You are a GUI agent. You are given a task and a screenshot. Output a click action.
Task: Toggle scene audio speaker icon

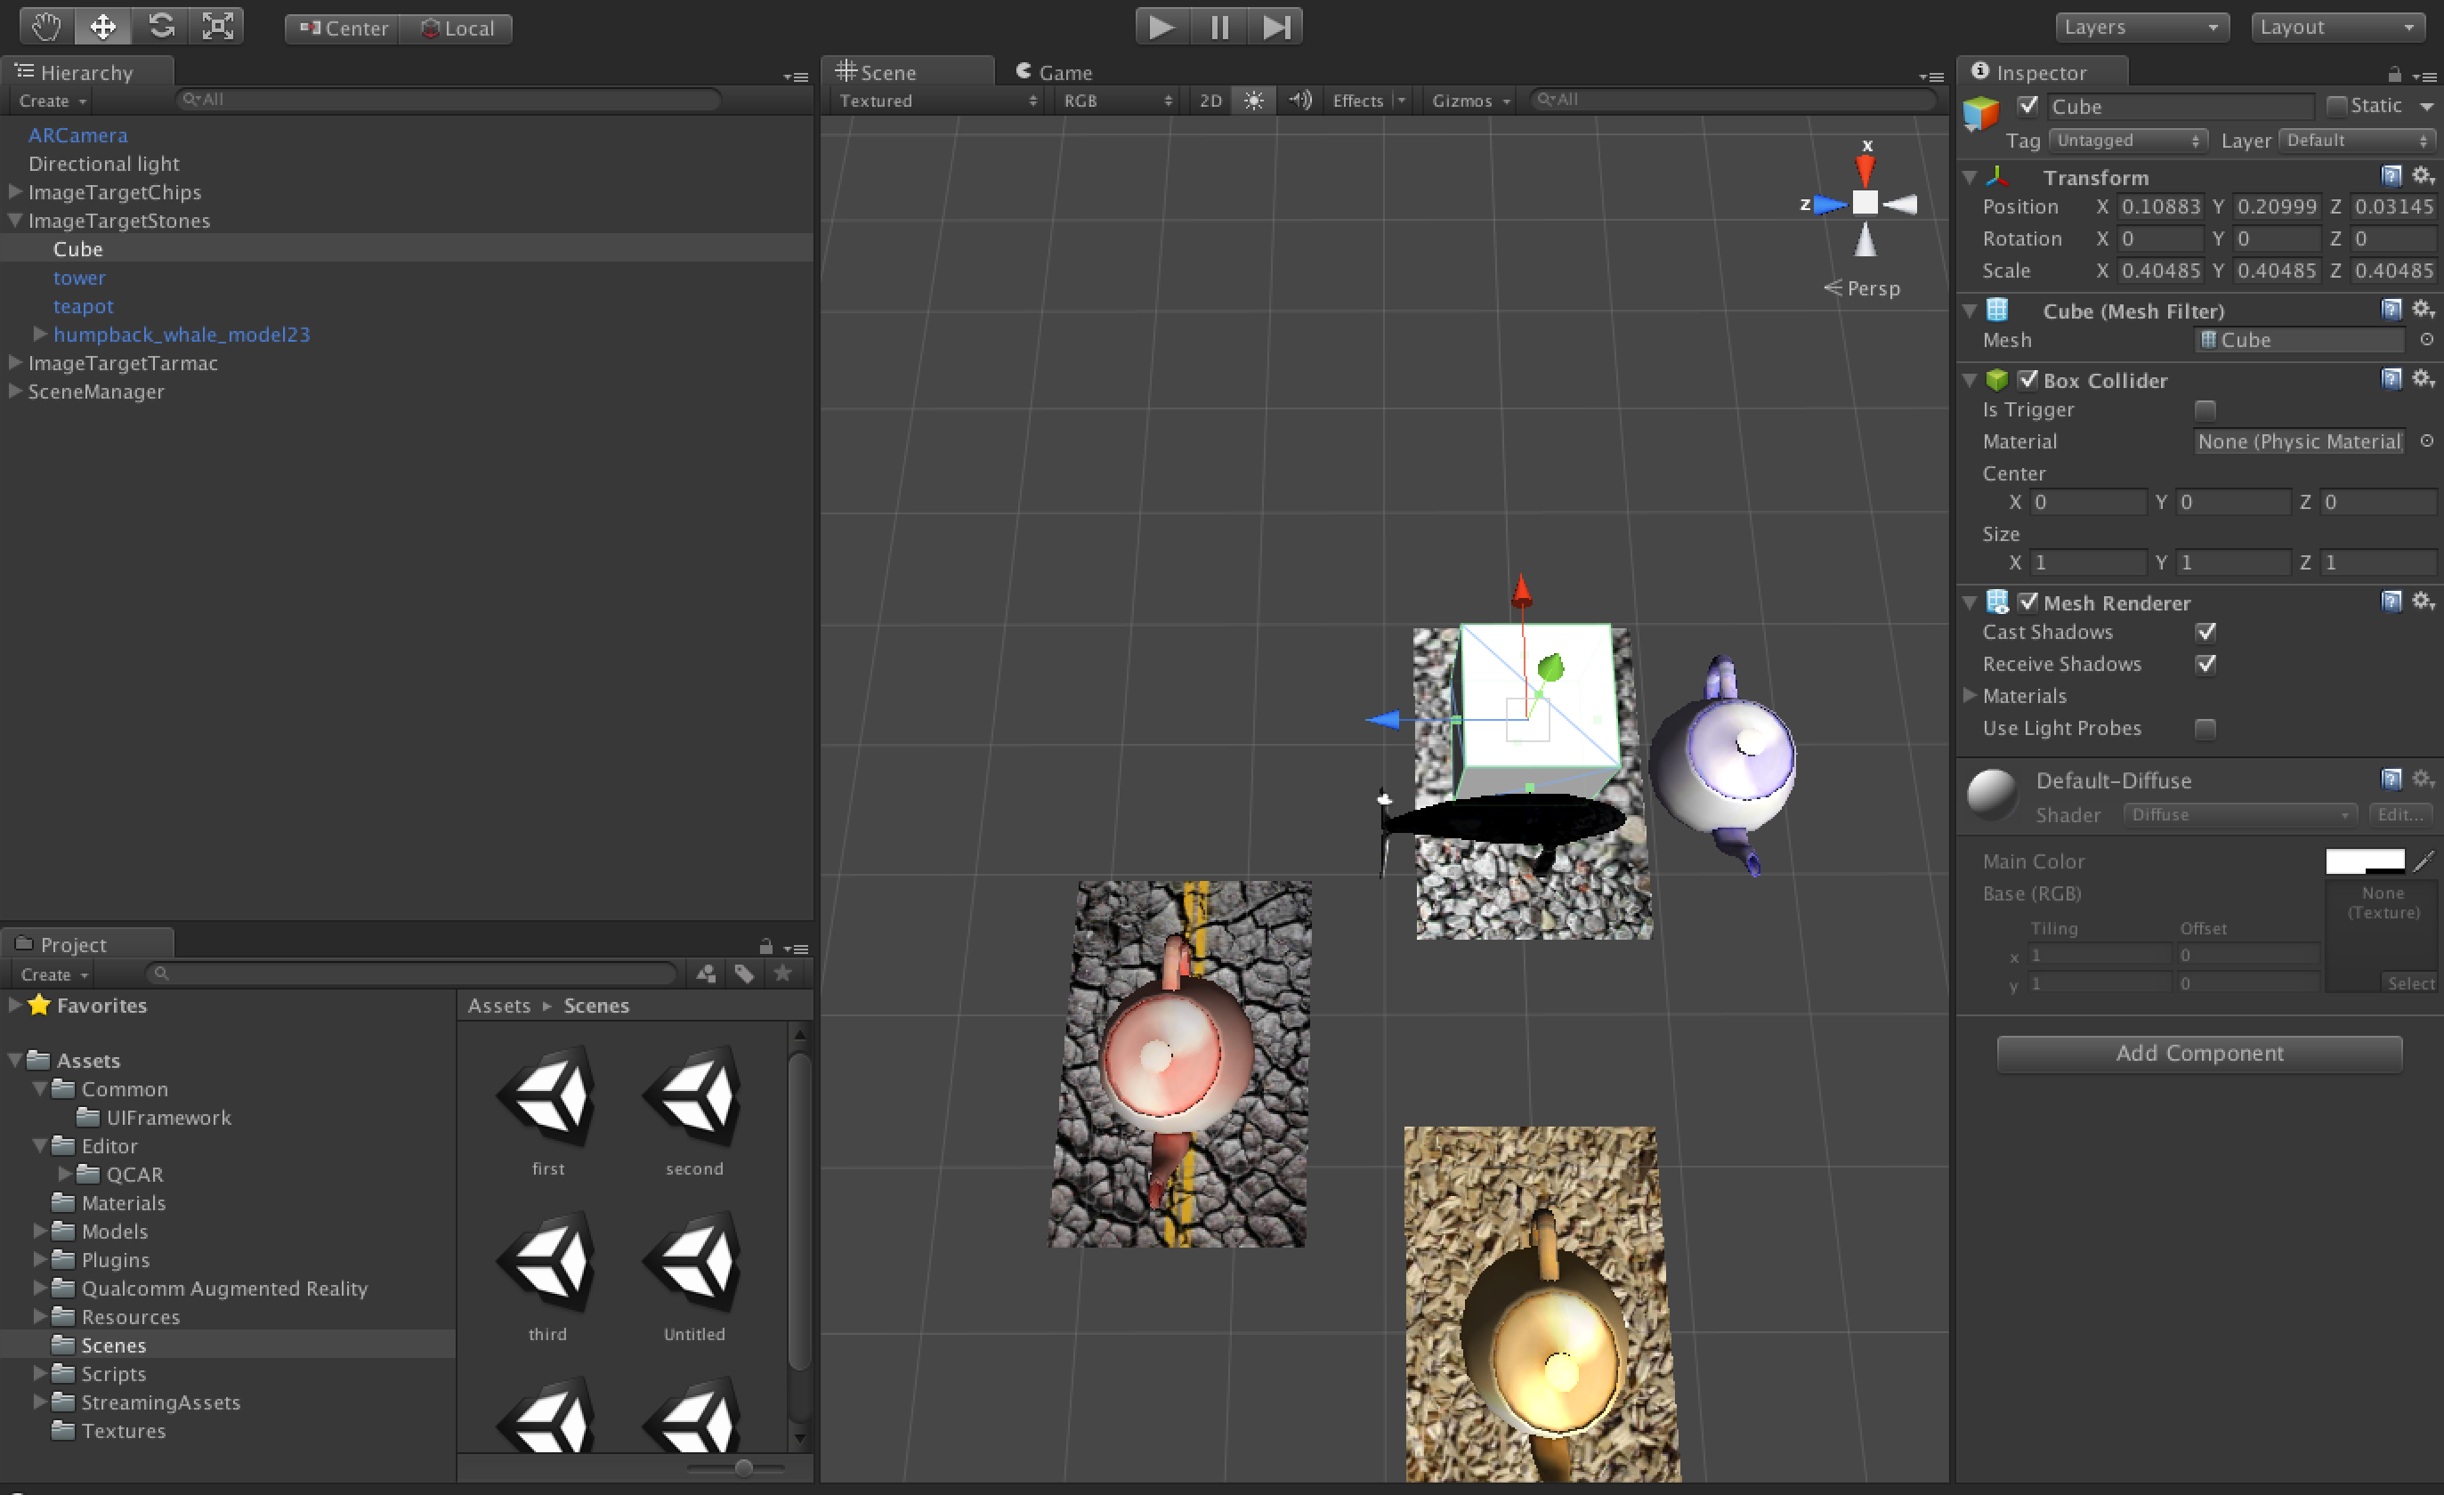click(1299, 101)
